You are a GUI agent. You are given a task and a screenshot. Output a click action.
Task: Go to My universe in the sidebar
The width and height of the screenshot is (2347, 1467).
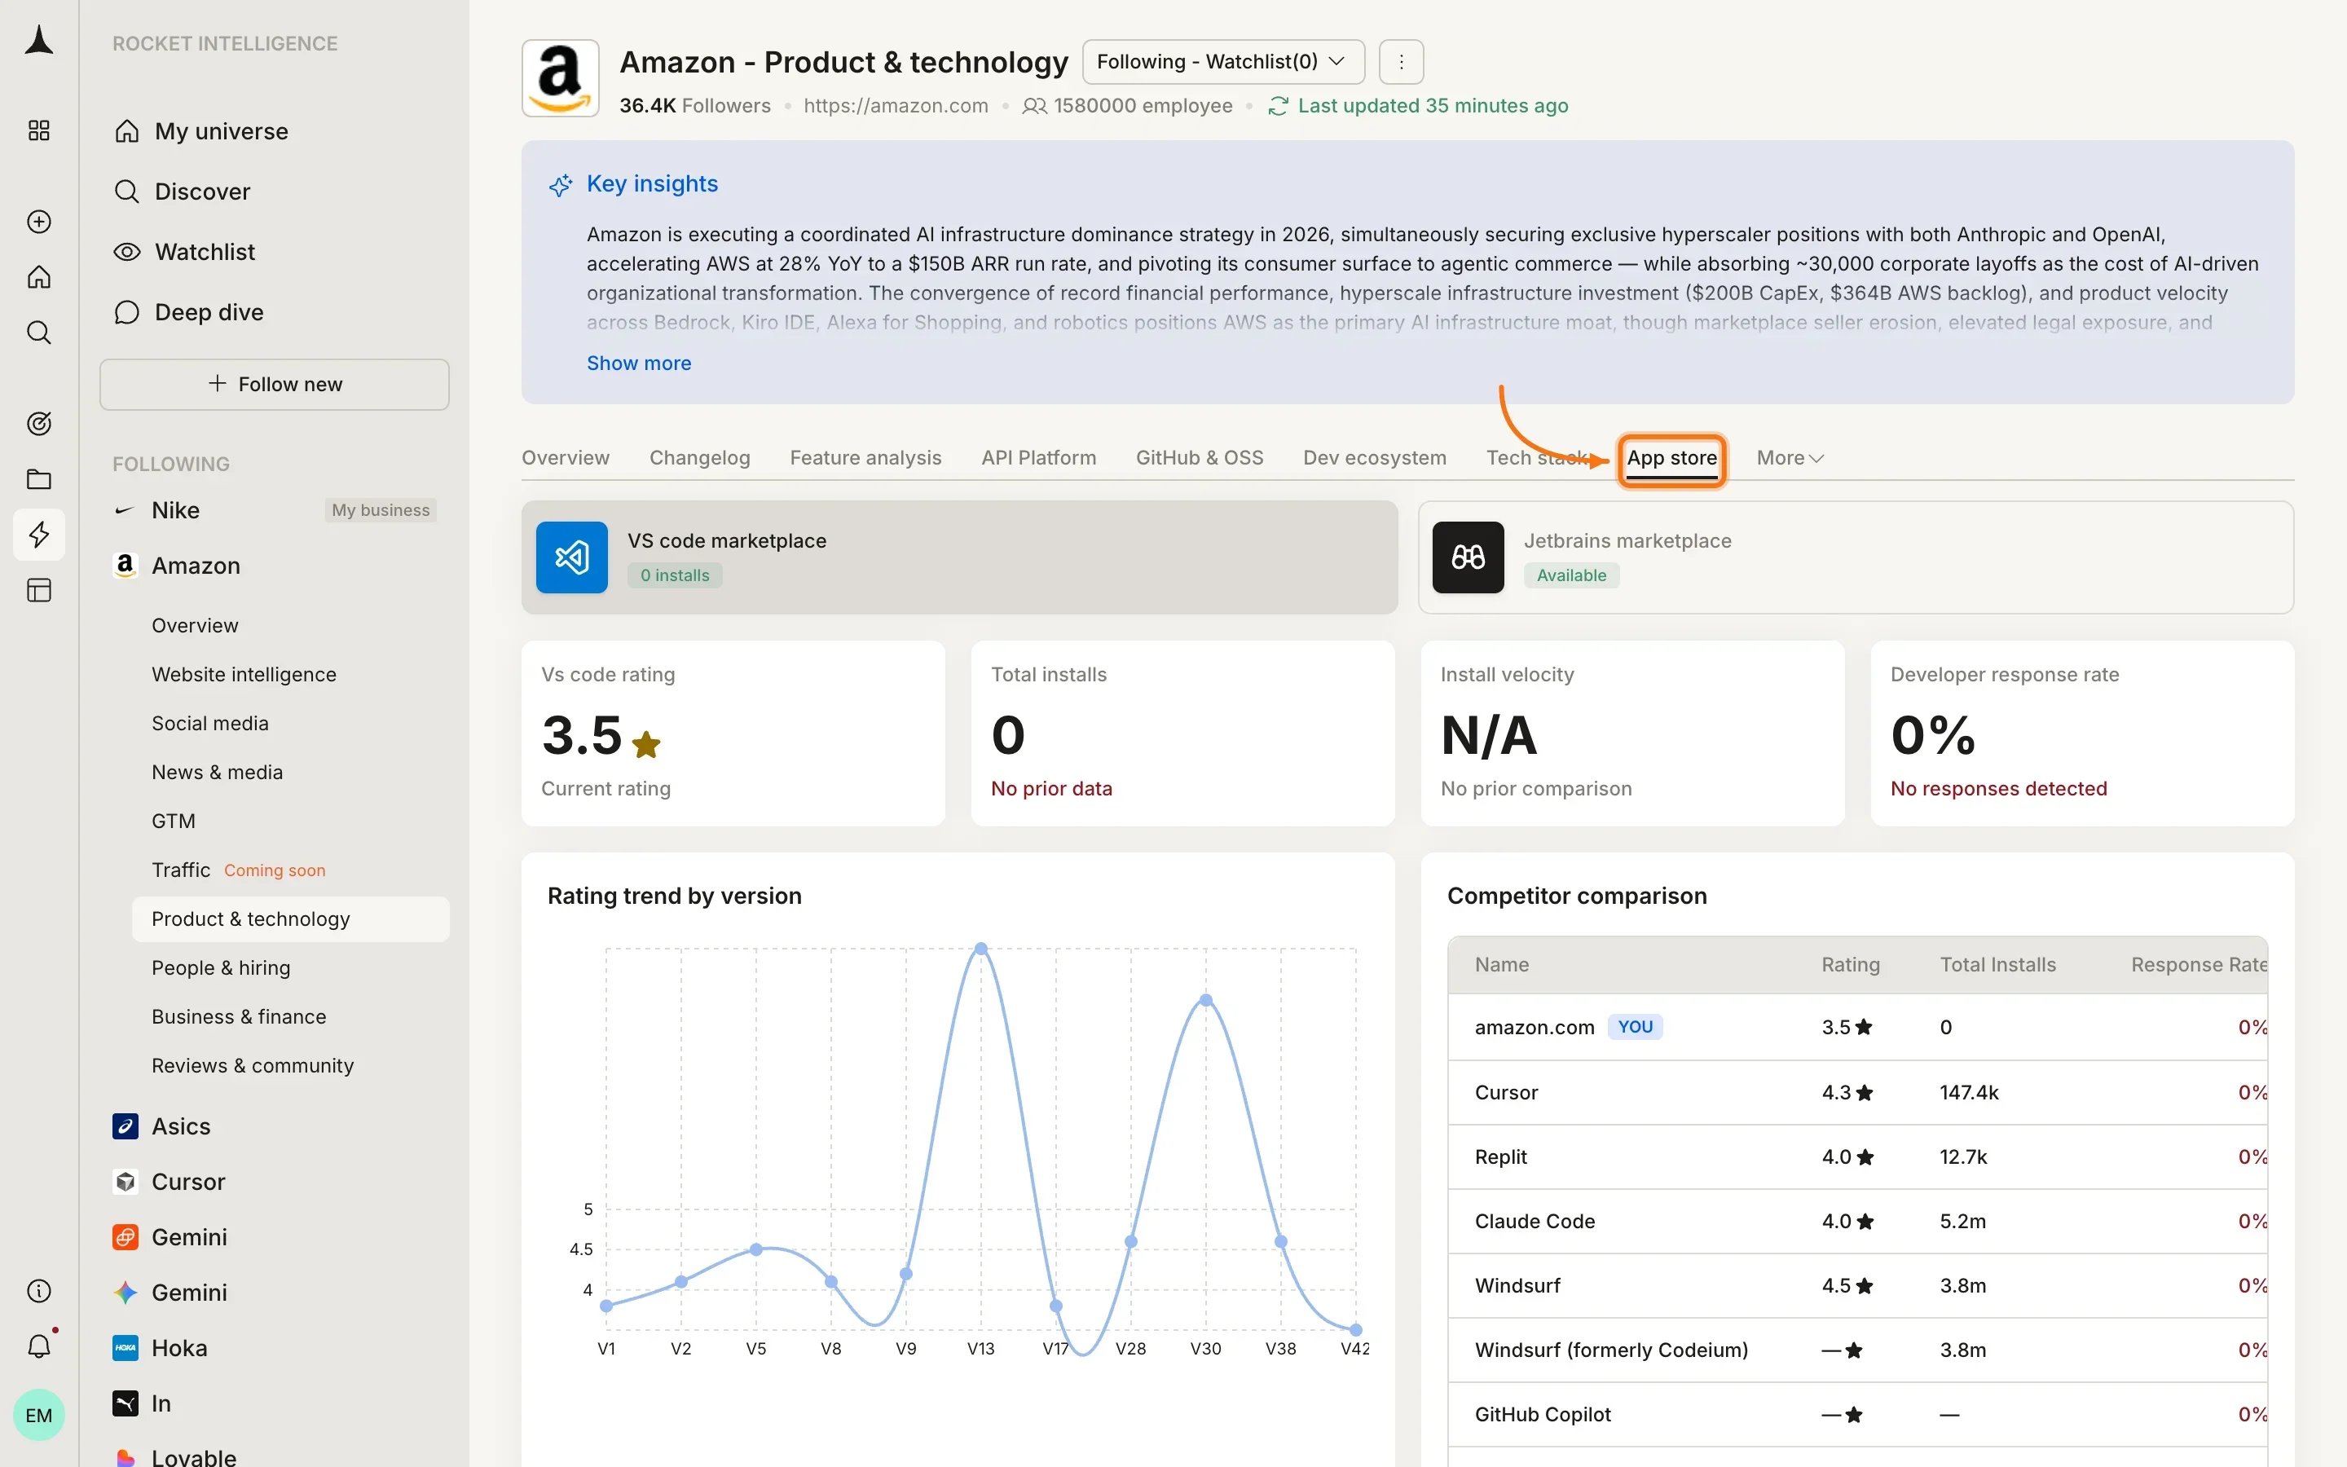(x=221, y=131)
